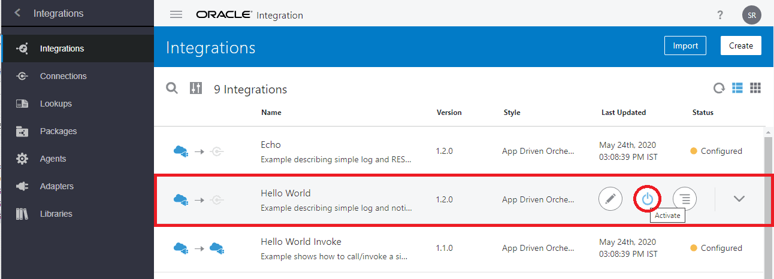Click the Adapters plug icon
The width and height of the screenshot is (774, 279).
(x=22, y=186)
